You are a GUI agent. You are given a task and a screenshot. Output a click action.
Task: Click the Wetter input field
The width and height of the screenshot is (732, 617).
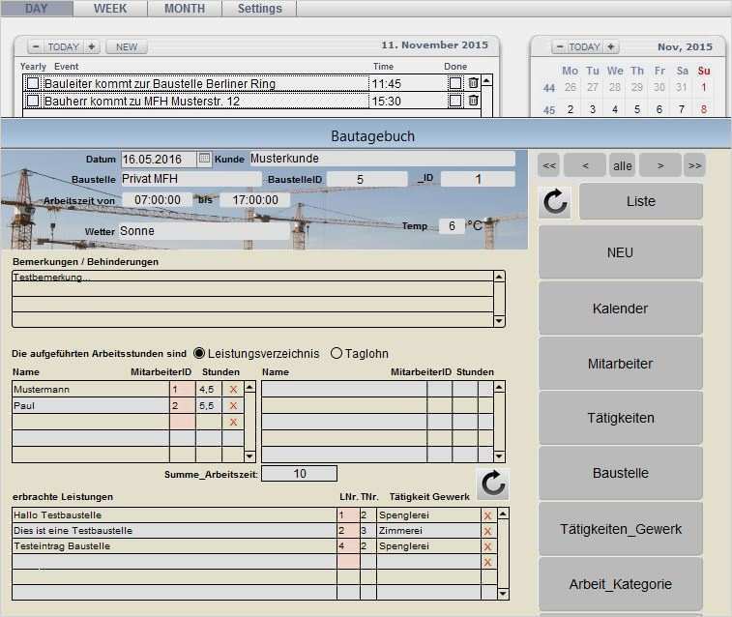point(203,232)
